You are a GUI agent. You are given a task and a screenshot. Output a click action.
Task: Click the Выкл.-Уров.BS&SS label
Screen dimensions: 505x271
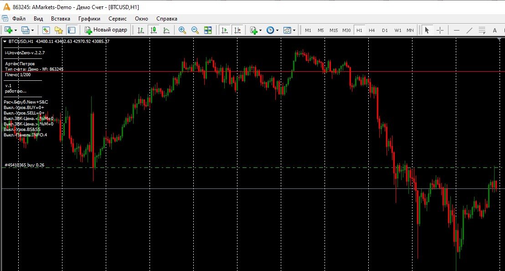click(22, 129)
